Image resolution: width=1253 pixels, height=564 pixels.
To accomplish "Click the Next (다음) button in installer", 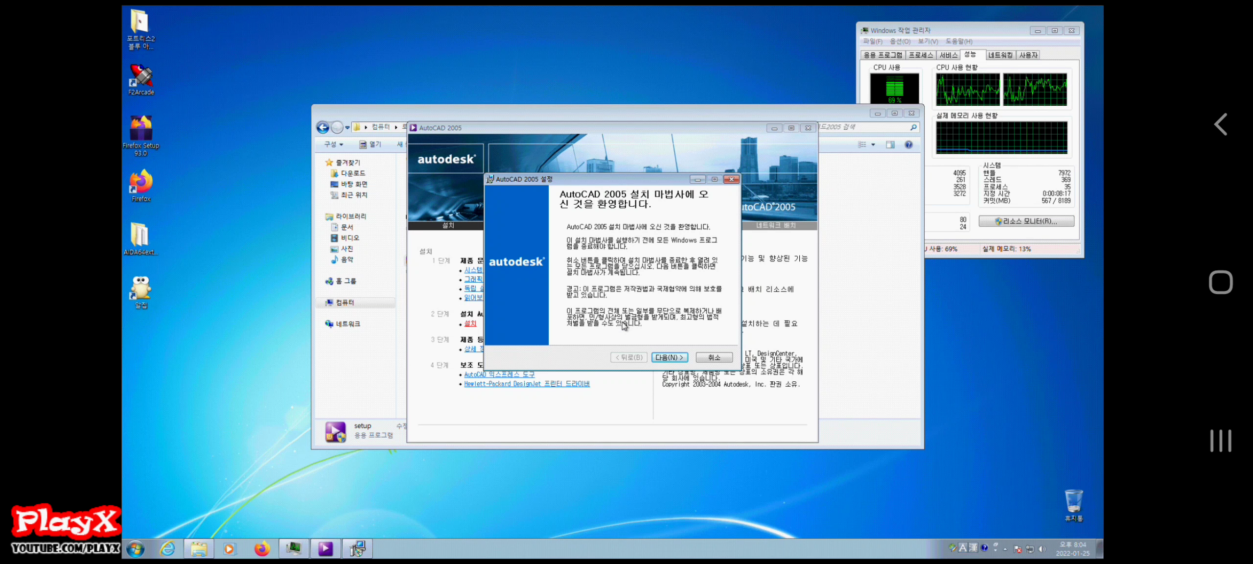I will click(669, 357).
